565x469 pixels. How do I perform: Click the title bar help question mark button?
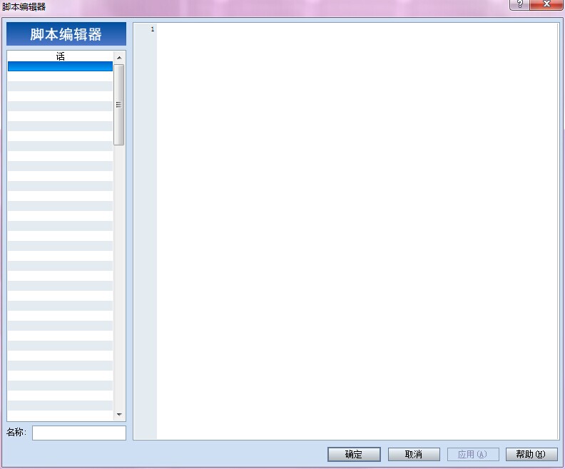pyautogui.click(x=519, y=5)
